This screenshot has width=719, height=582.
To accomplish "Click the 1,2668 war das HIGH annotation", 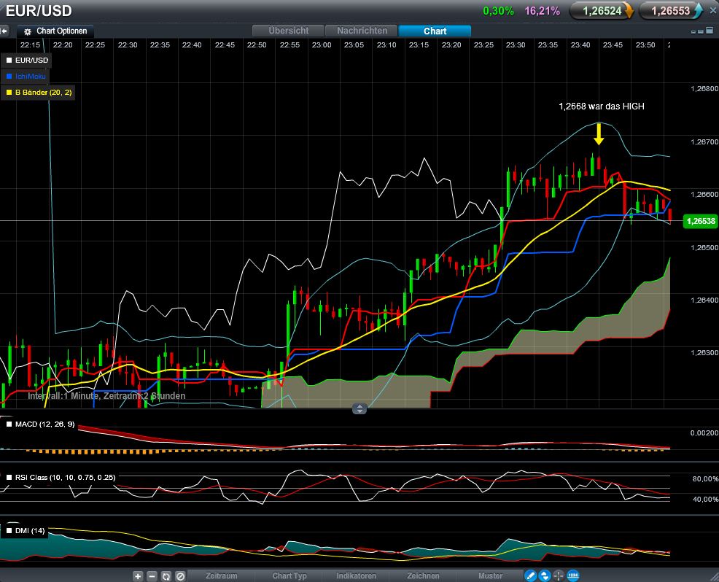I will (601, 106).
